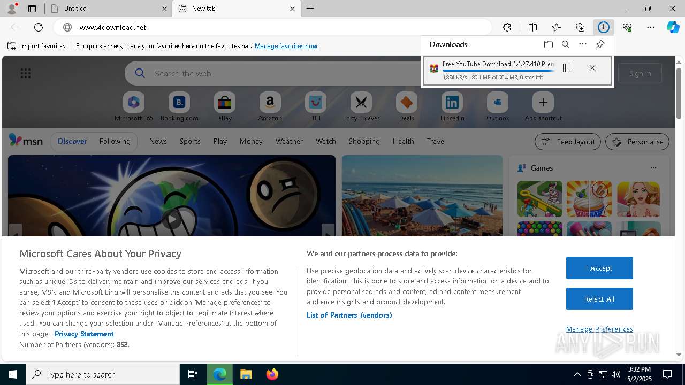Click the Downloads toolbar icon

pyautogui.click(x=604, y=27)
